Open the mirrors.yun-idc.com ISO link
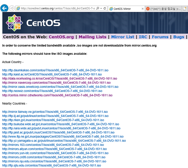Viewport: 188px width, 168px height. click(55, 153)
